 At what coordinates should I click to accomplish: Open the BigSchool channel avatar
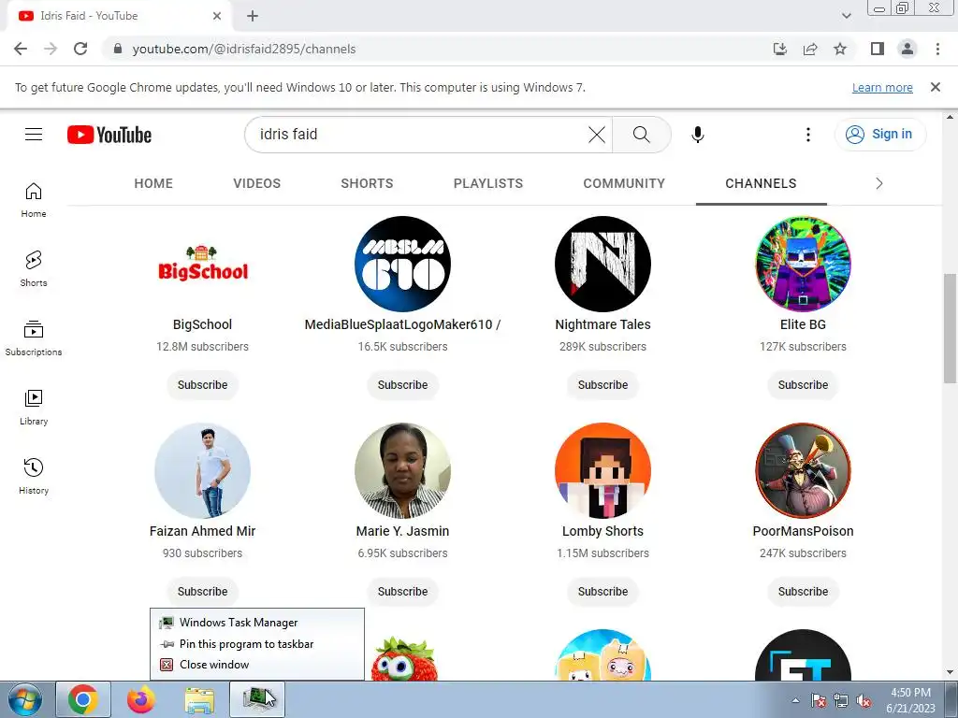(202, 264)
